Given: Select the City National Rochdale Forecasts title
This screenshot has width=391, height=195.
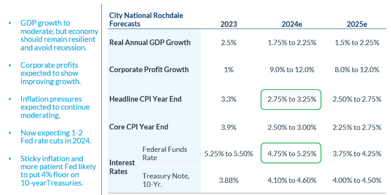Looking at the screenshot, I should click(x=146, y=20).
